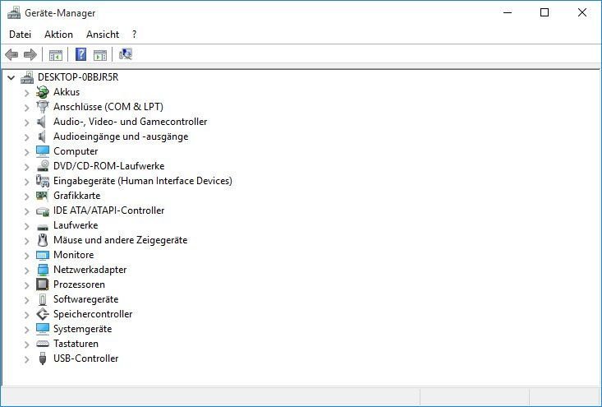Image resolution: width=602 pixels, height=407 pixels.
Task: Expand the Akkus category
Action: pos(26,93)
